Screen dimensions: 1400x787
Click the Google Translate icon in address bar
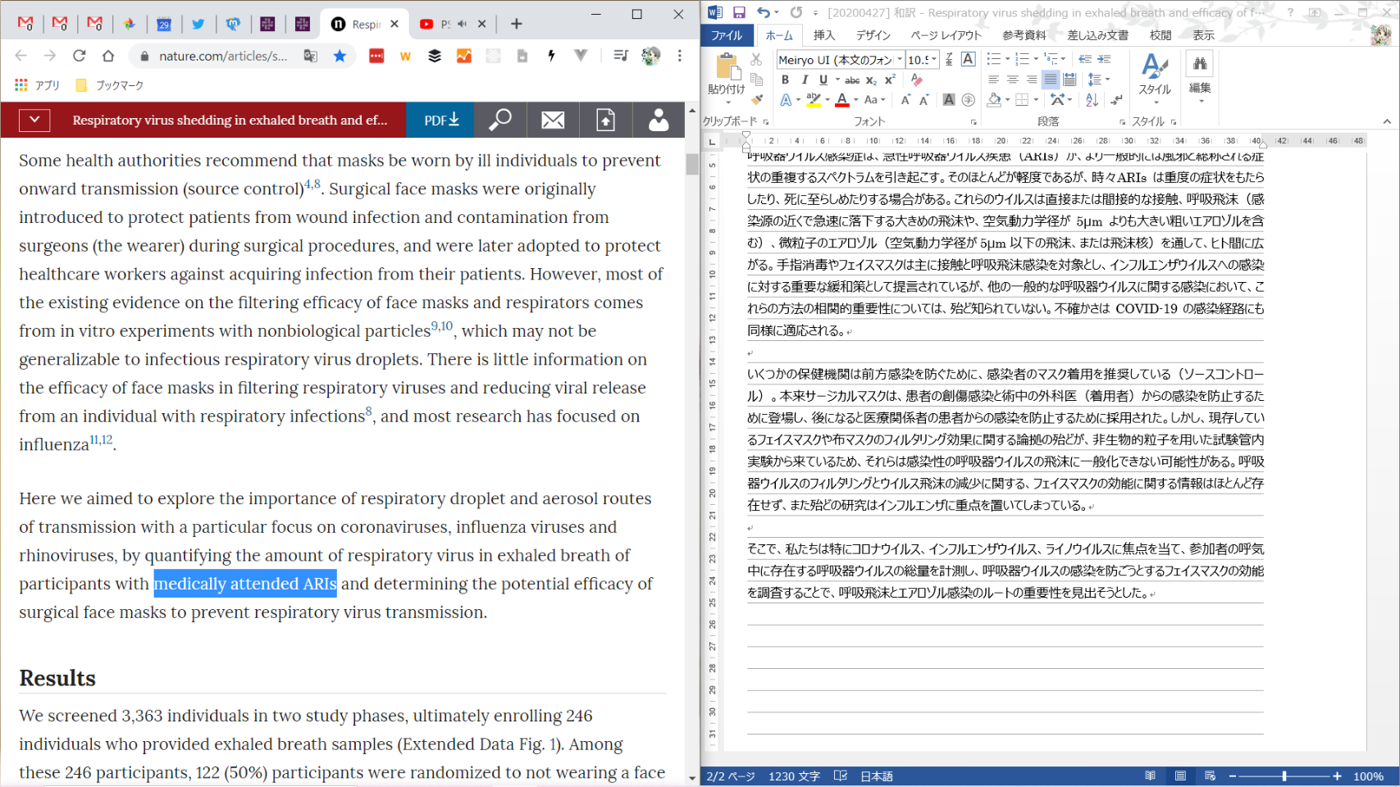pyautogui.click(x=310, y=56)
